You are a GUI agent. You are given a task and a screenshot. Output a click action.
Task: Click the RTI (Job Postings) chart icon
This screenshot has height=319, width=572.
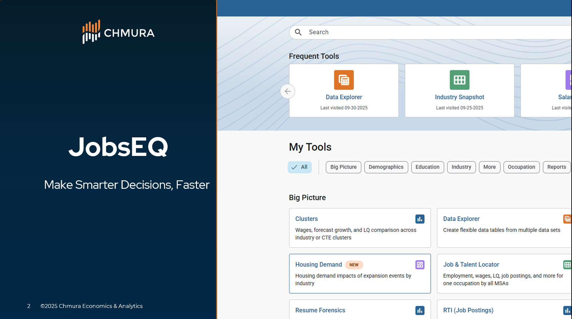(x=568, y=310)
